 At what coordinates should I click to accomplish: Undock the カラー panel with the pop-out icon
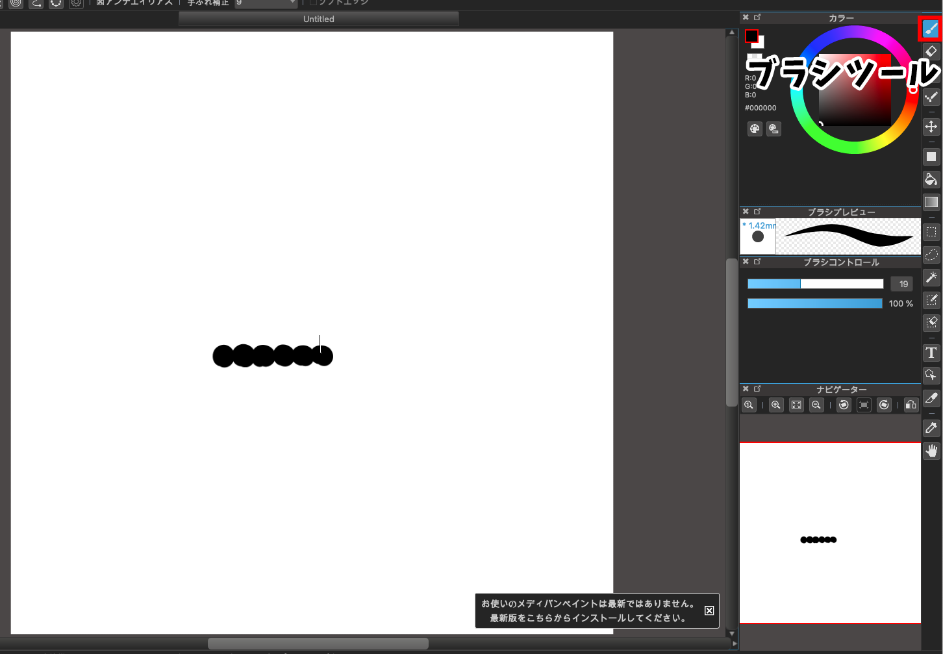[x=757, y=18]
